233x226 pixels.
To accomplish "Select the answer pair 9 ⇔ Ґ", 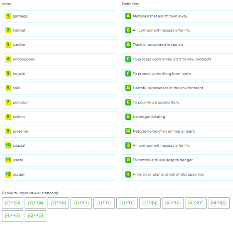I will point(196,203).
